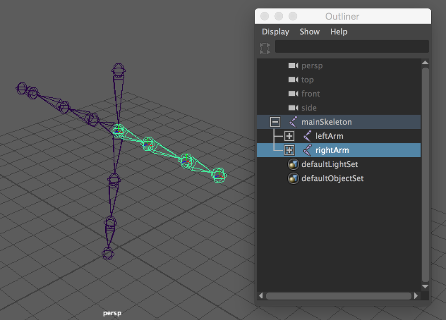Click inside the Outliner search field

click(352, 46)
